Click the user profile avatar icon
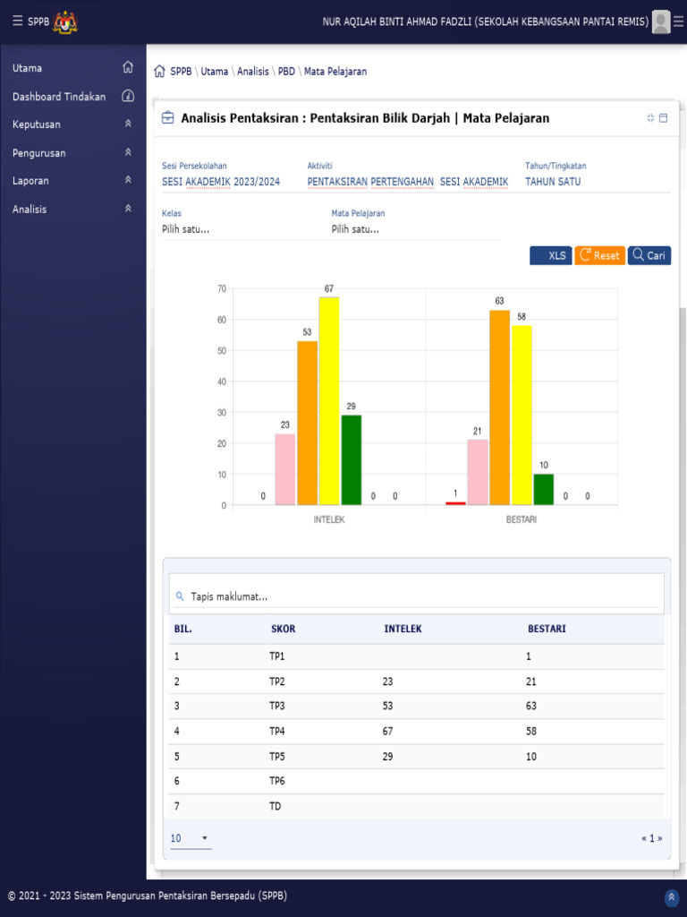Image resolution: width=687 pixels, height=917 pixels. 661,21
